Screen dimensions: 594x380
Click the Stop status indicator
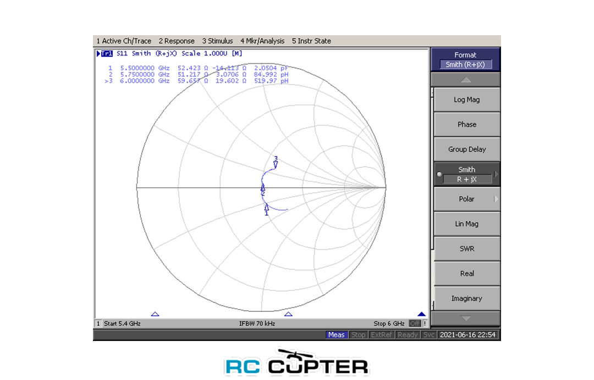pos(358,334)
